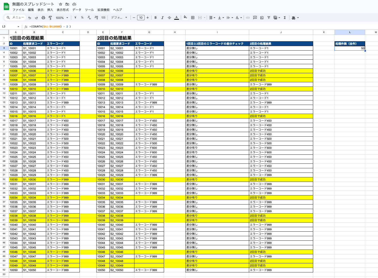The height and width of the screenshot is (278, 378).
Task: Increase decimal places
Action: pyautogui.click(x=96, y=18)
